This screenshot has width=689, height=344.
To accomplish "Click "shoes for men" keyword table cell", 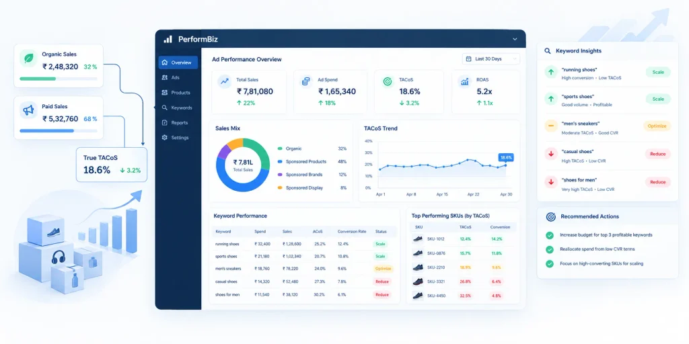I will [227, 294].
